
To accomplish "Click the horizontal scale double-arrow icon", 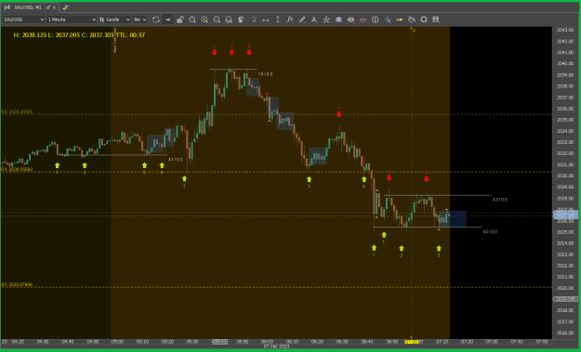I will (266, 20).
